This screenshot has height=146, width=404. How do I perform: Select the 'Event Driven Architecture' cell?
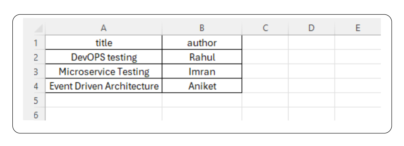(x=104, y=86)
